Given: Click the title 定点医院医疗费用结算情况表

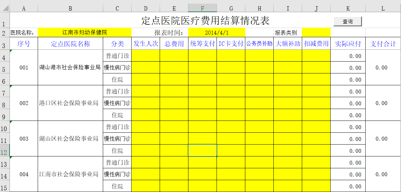Looking at the screenshot, I should click(206, 20).
